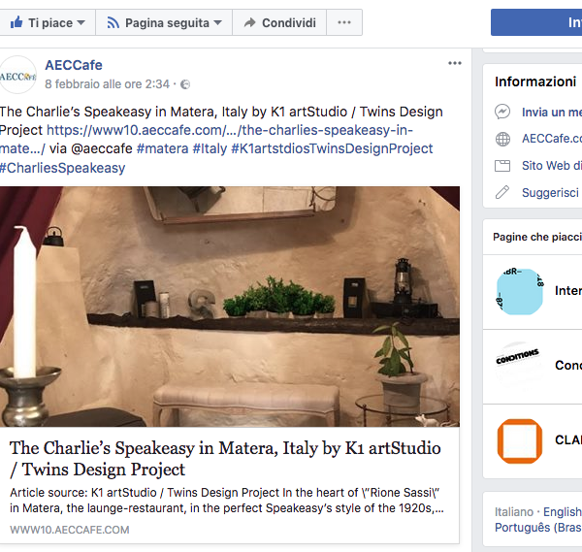The width and height of the screenshot is (582, 552).
Task: Open the Ti piace dropdown arrow
Action: [x=81, y=23]
